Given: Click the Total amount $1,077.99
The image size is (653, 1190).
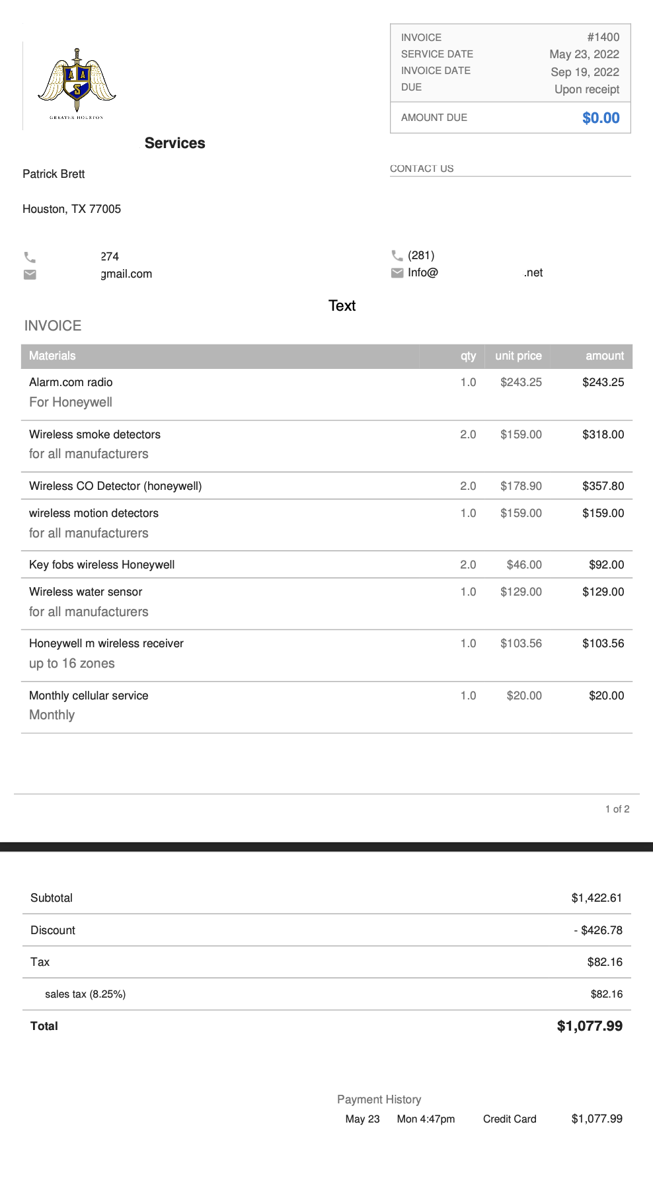Looking at the screenshot, I should tap(590, 1026).
